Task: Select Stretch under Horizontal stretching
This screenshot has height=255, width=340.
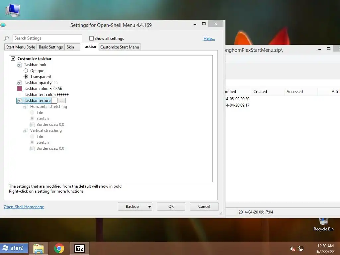Action: 32,119
